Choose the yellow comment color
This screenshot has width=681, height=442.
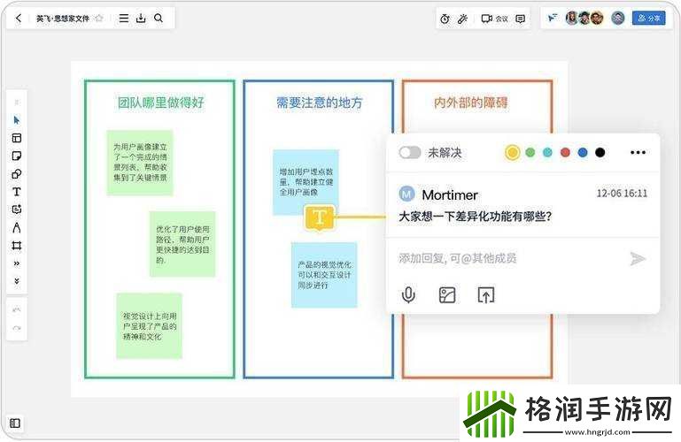(513, 153)
